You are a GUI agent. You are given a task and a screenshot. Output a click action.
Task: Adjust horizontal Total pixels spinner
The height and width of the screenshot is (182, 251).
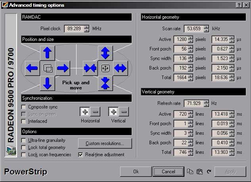(x=190, y=77)
